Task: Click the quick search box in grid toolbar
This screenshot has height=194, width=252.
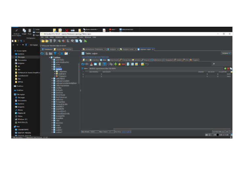Action: [221, 64]
